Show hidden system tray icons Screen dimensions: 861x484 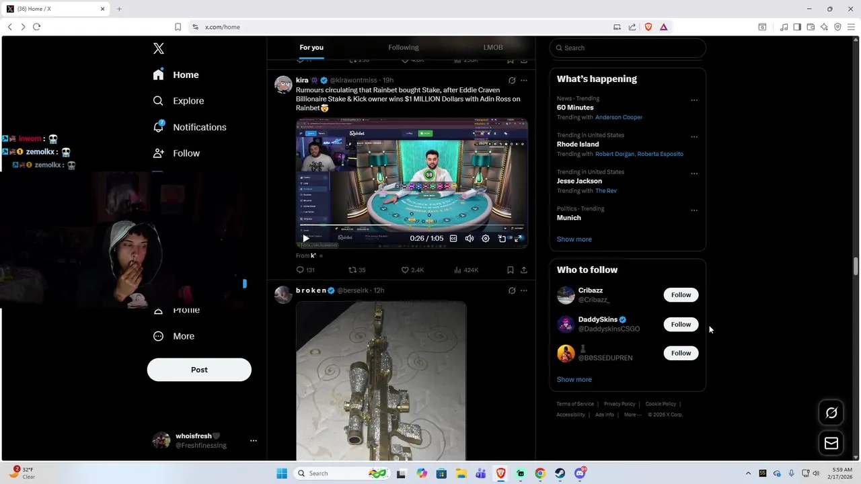click(748, 473)
